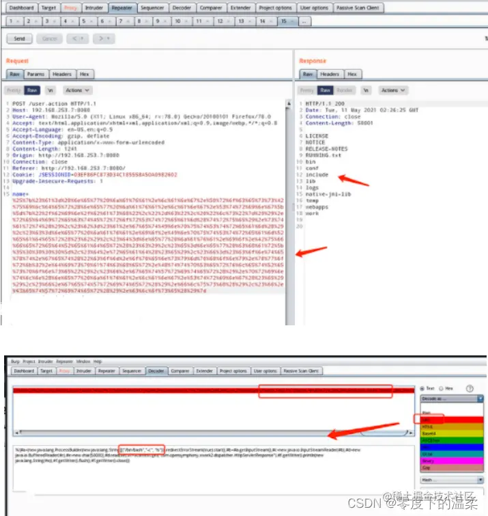The image size is (488, 516).
Task: Click the JSESSIONID cookie value in the request
Action: click(125, 175)
